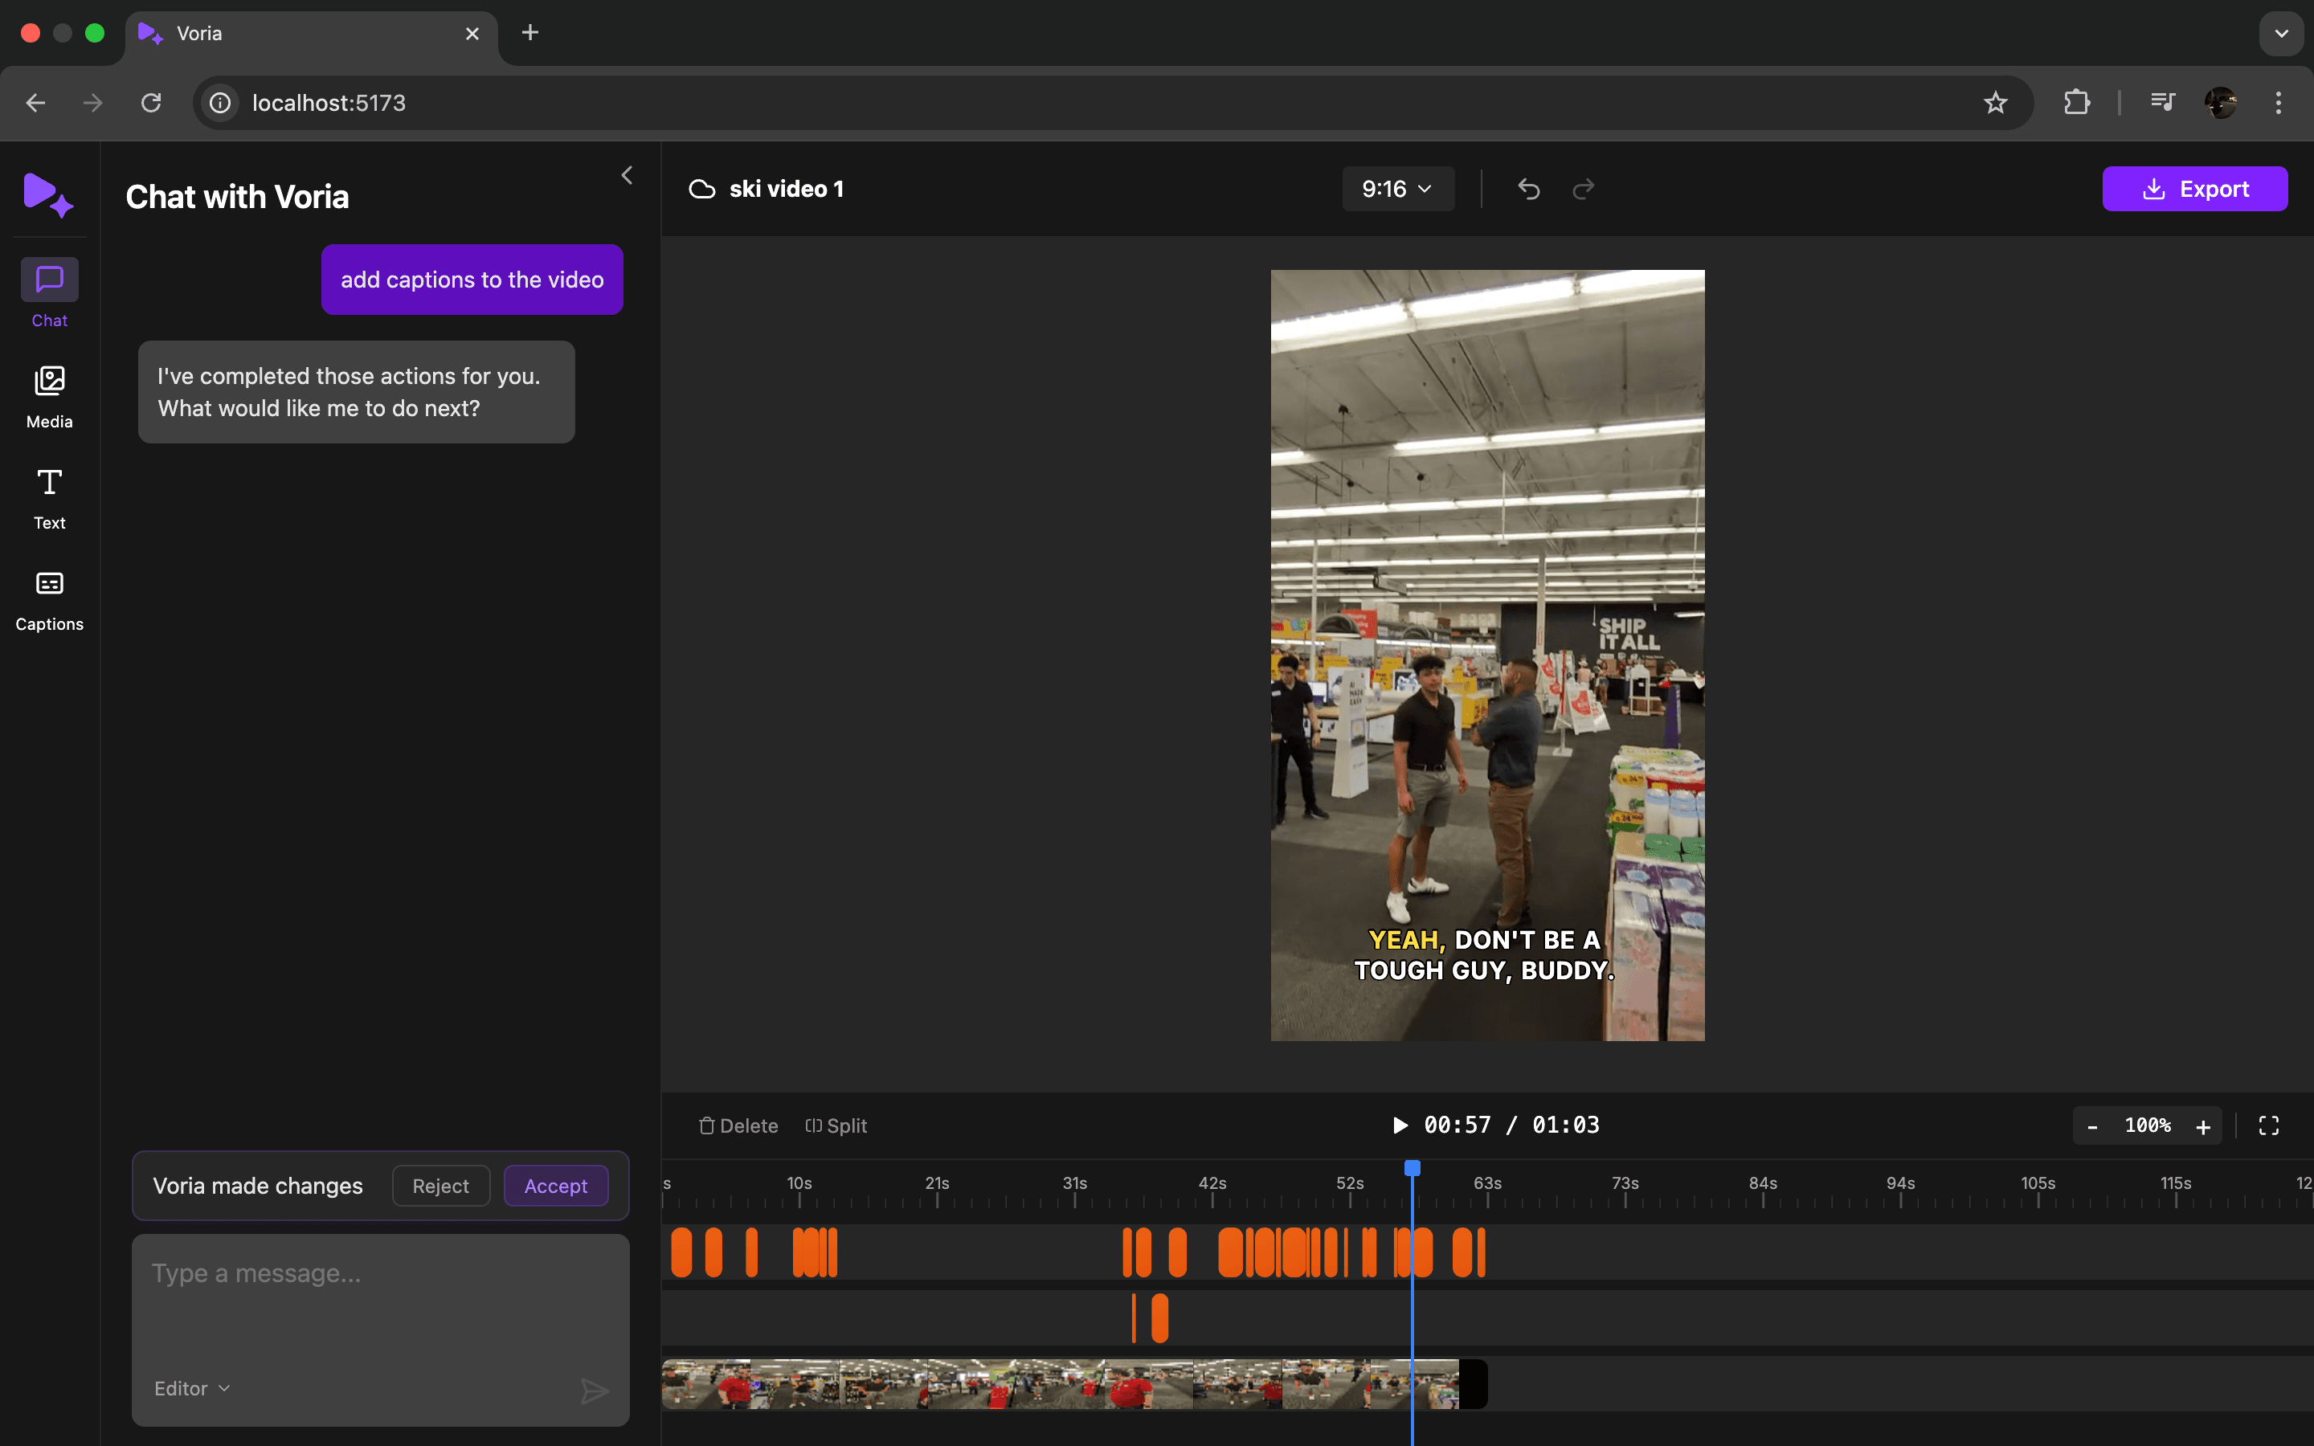Redo the last change
This screenshot has width=2314, height=1446.
tap(1584, 190)
